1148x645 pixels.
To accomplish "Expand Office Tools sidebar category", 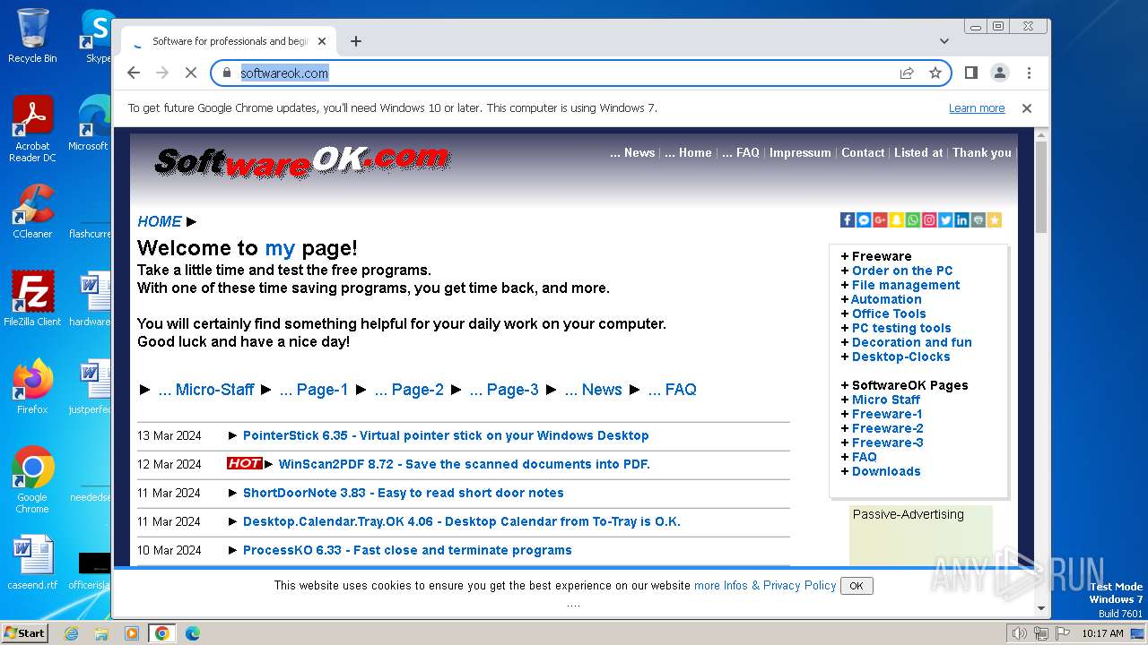I will 889,314.
